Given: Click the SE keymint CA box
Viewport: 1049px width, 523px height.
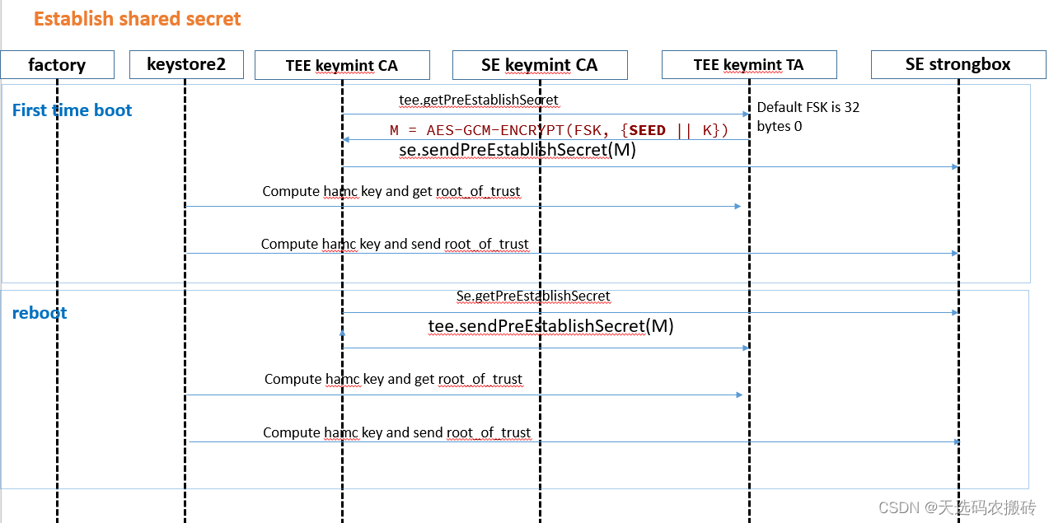Looking at the screenshot, I should pos(540,65).
